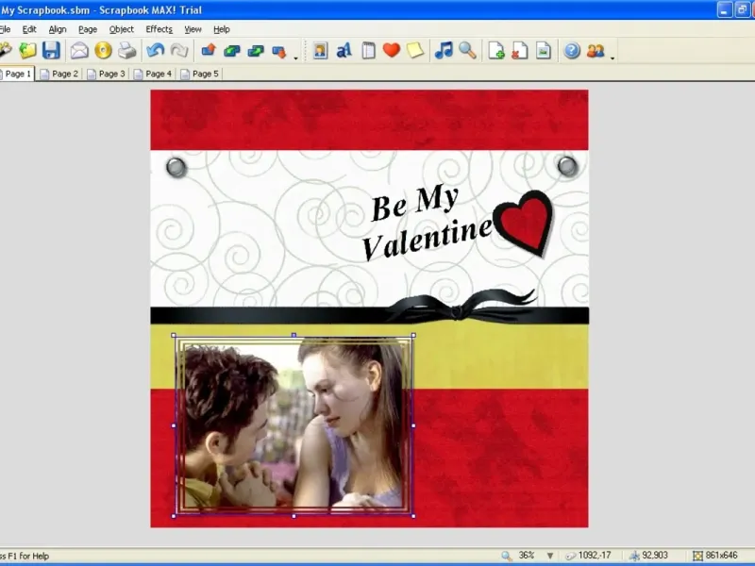This screenshot has height=566, width=755.
Task: Click the burn CD disc icon
Action: point(103,50)
